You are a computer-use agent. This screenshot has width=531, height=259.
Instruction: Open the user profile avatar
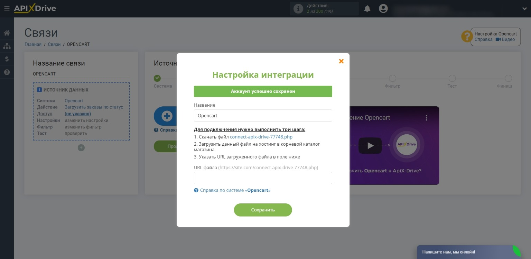[383, 9]
